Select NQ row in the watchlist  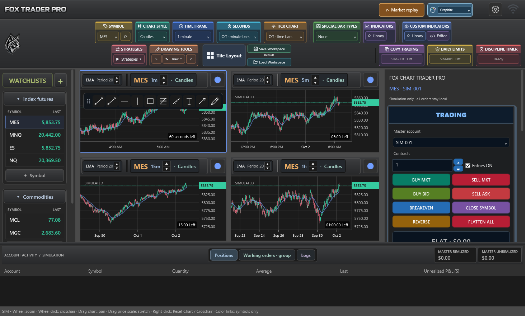(35, 160)
